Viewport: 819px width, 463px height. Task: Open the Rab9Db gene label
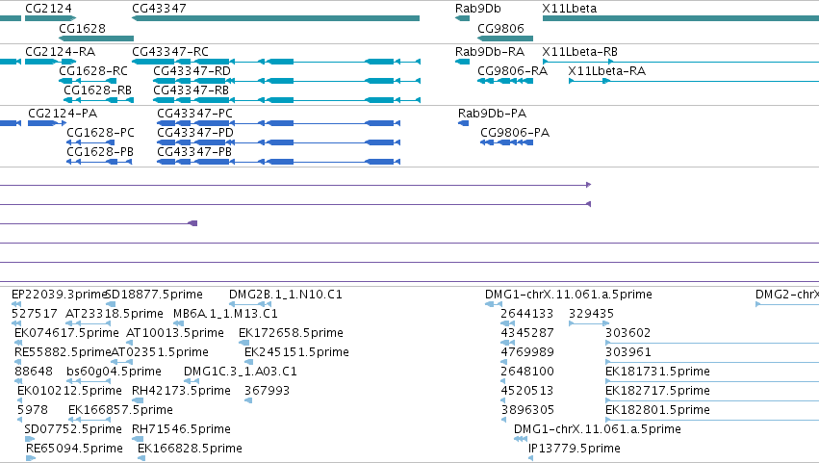click(478, 9)
